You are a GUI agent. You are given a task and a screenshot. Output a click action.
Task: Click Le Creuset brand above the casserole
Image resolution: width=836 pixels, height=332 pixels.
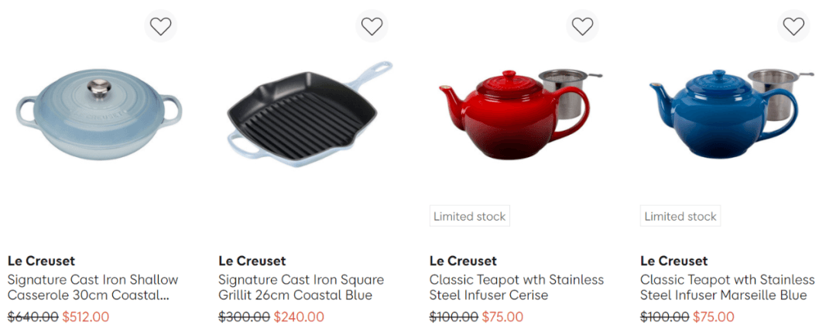click(x=41, y=261)
